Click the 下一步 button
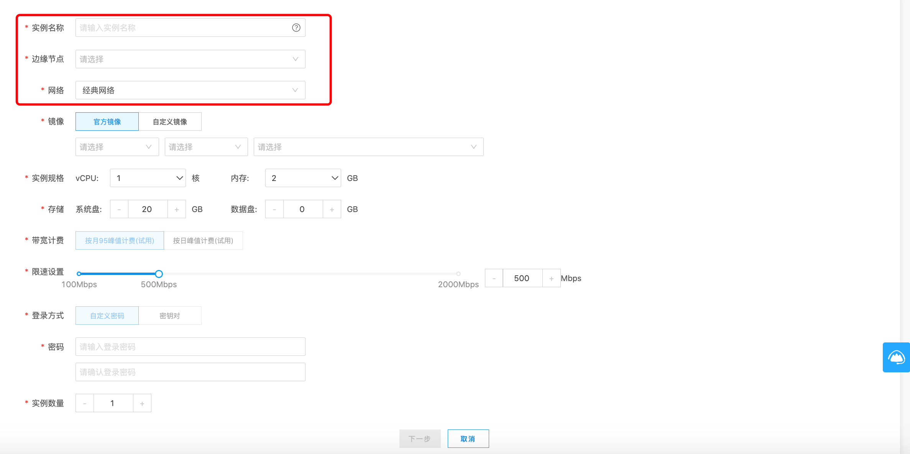The image size is (910, 454). click(420, 439)
